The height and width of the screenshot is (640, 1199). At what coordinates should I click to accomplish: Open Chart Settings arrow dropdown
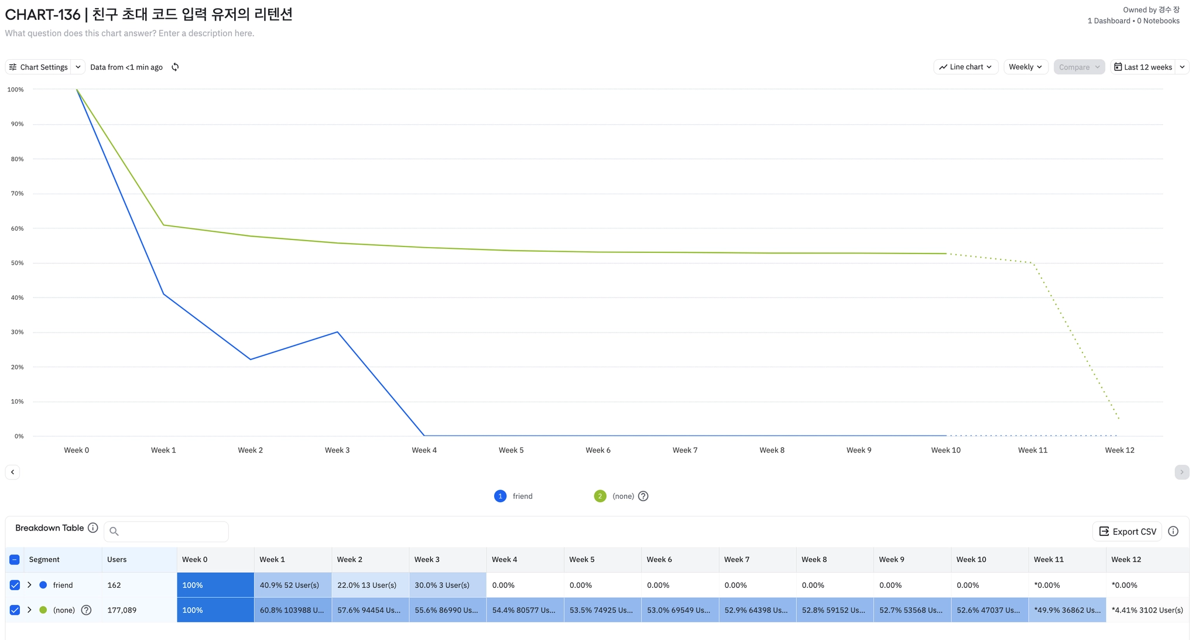pos(78,67)
